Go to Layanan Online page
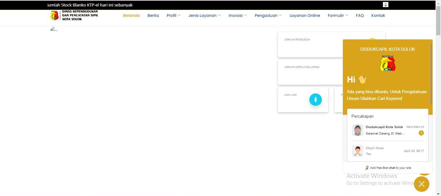 click(305, 16)
